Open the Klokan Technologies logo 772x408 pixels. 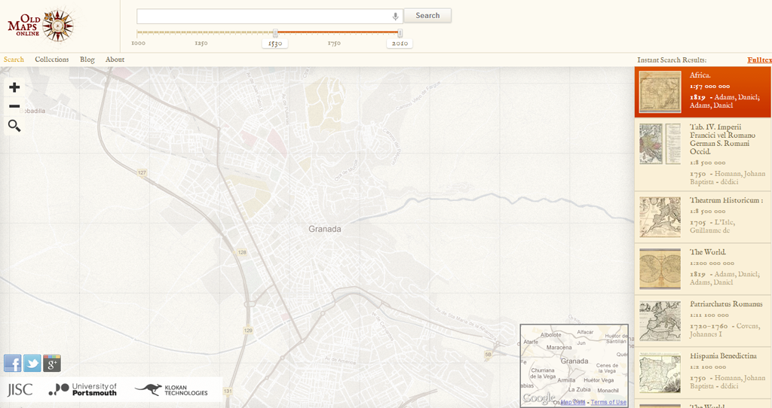pyautogui.click(x=171, y=390)
